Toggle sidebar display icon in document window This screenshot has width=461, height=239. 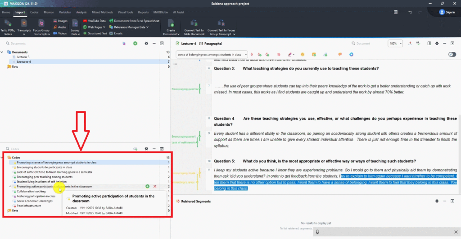pos(429,43)
